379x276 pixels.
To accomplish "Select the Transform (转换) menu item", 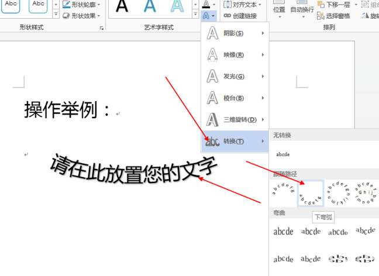I will (235, 142).
